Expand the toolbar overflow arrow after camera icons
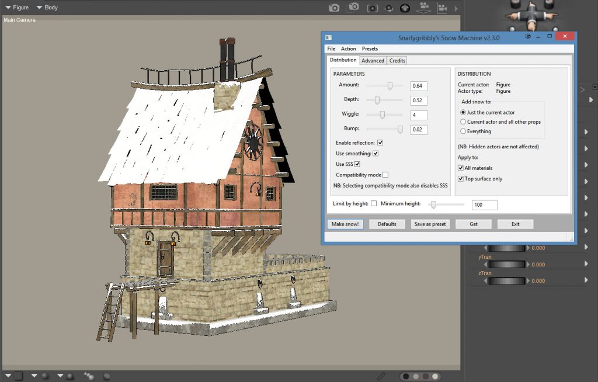598x382 pixels. 456,8
